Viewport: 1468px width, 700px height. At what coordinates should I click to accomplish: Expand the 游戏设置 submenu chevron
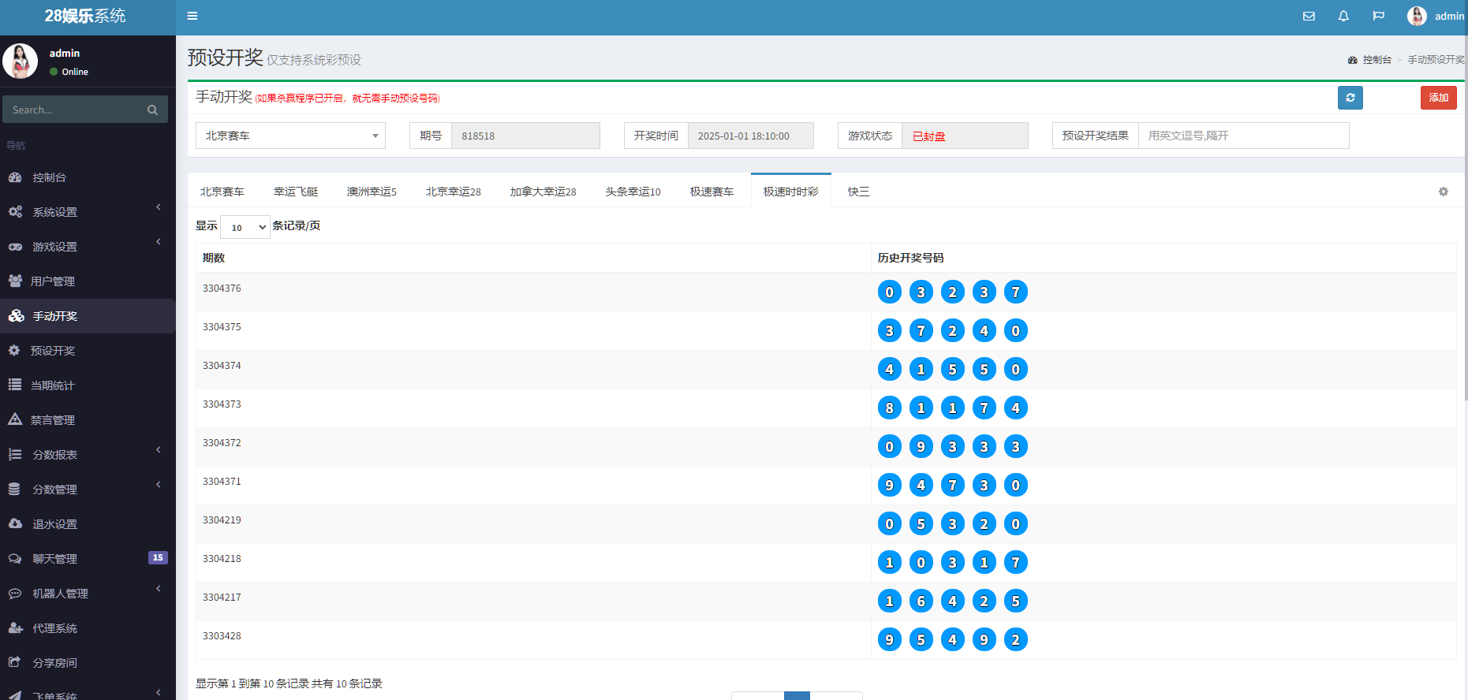[159, 242]
